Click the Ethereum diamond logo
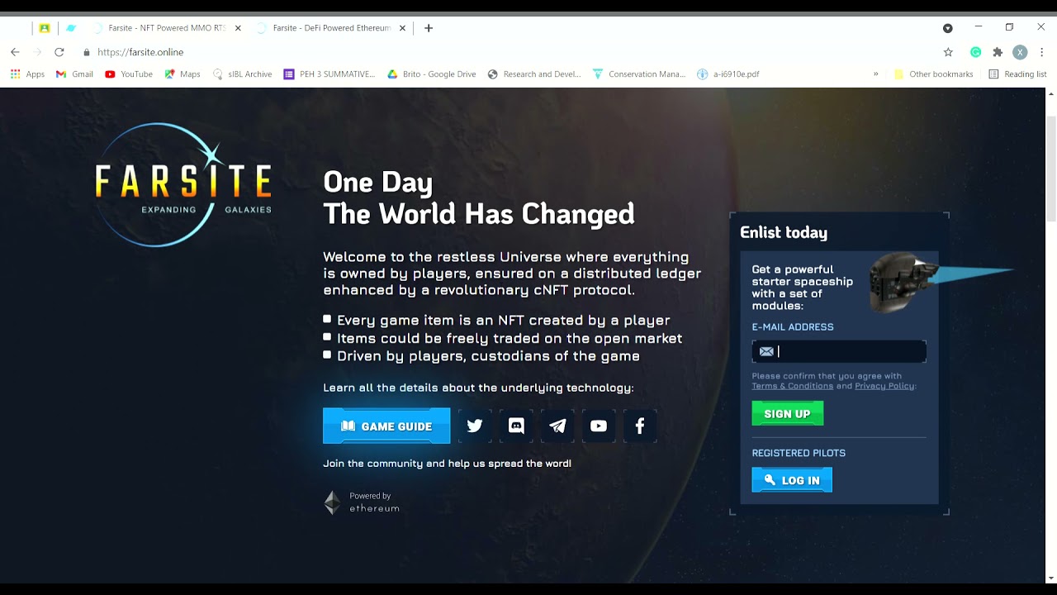The image size is (1057, 595). click(332, 502)
